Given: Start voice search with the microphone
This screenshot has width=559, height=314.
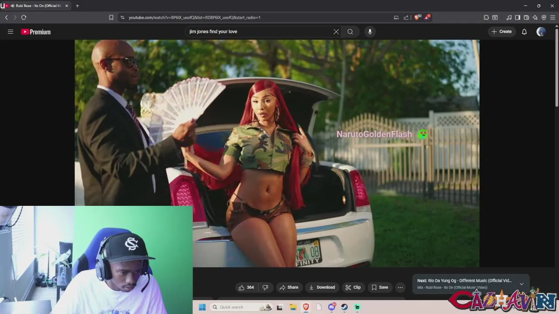Looking at the screenshot, I should coord(370,31).
